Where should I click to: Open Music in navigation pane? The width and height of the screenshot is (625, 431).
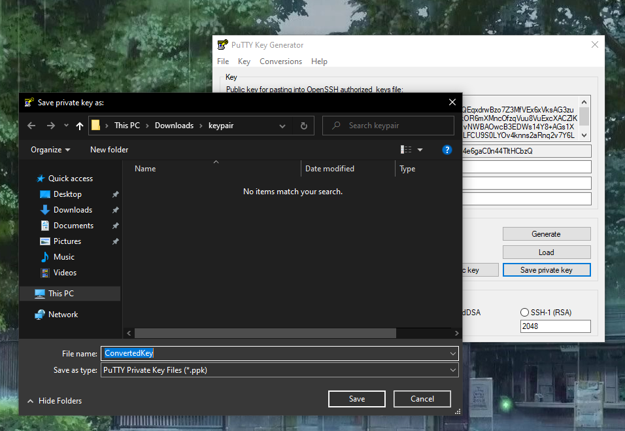click(64, 257)
